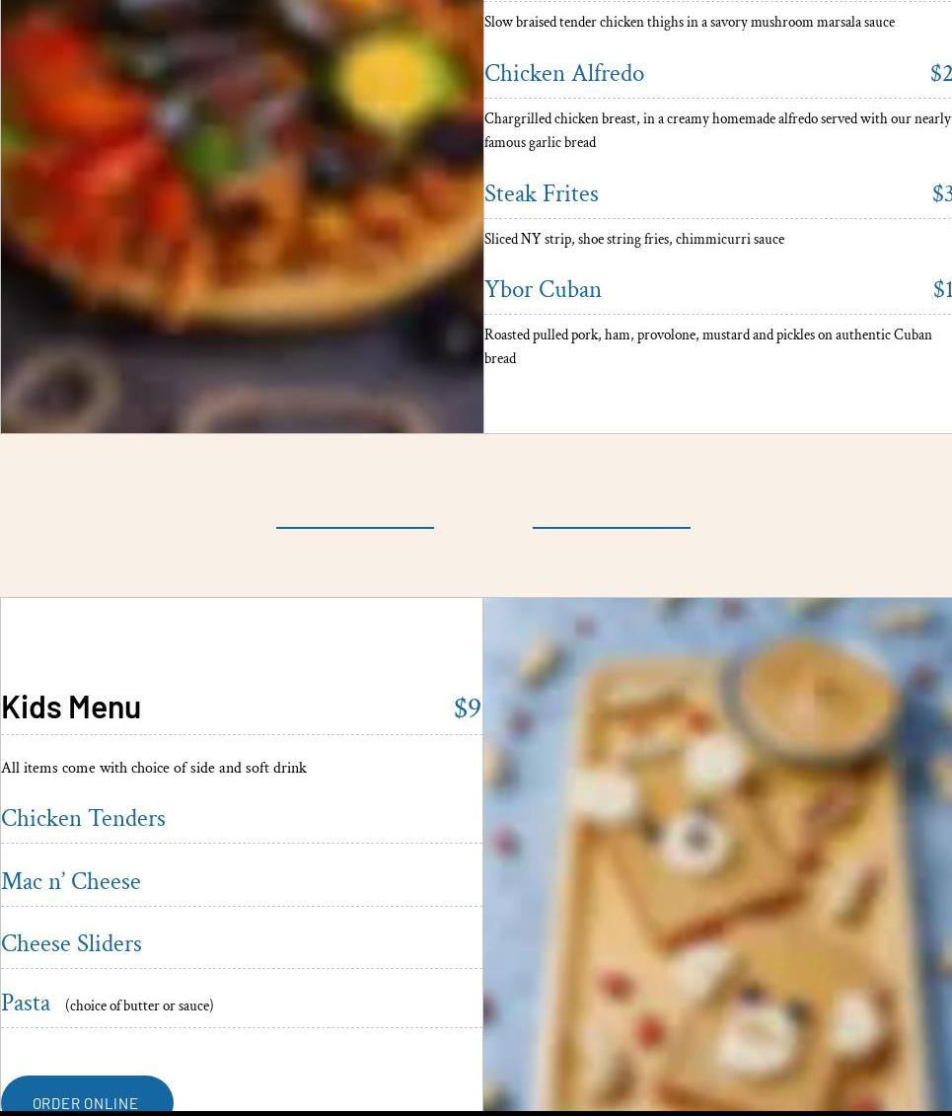Choose the Cheese Sliders kids item
This screenshot has height=1116, width=952.
coord(71,943)
